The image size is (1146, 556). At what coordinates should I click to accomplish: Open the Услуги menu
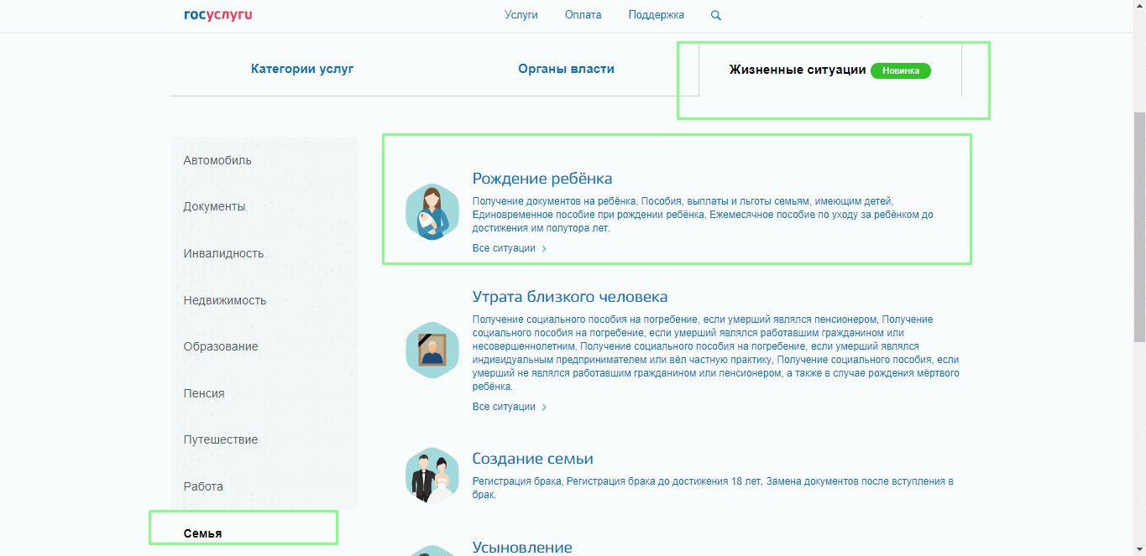pyautogui.click(x=521, y=15)
